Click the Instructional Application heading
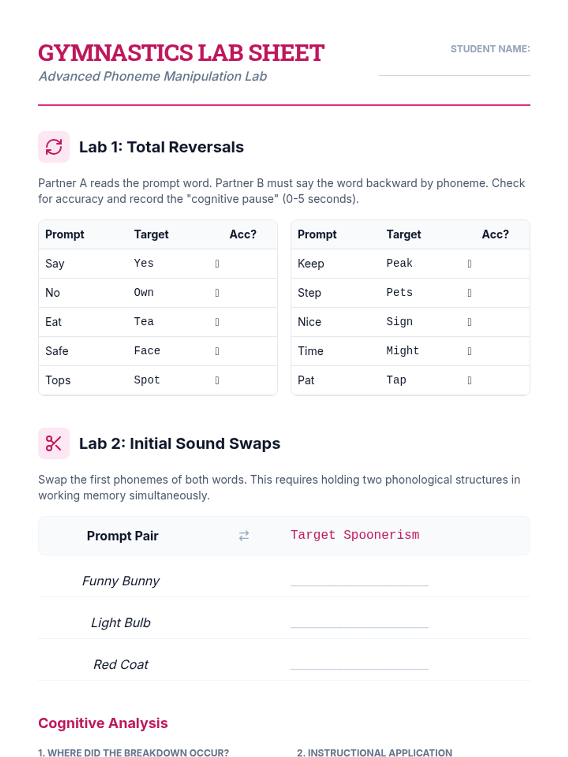 (374, 752)
